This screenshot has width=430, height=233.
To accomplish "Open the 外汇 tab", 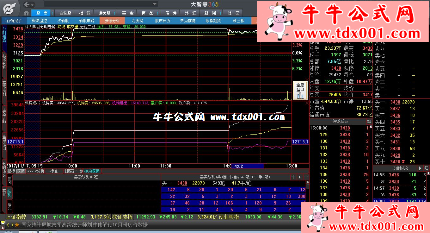I will [190, 13].
